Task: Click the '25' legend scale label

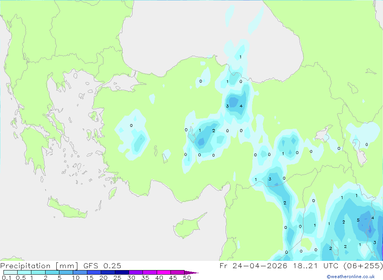Action: coord(117,278)
